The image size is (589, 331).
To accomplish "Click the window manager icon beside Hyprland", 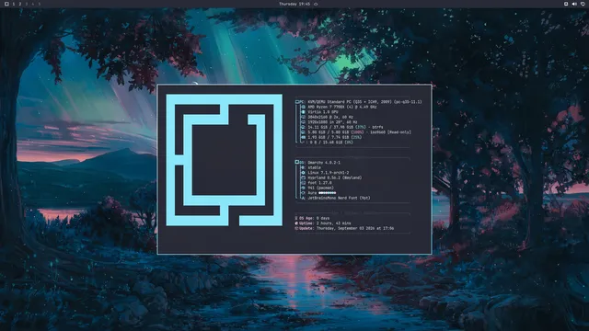I will [x=303, y=177].
